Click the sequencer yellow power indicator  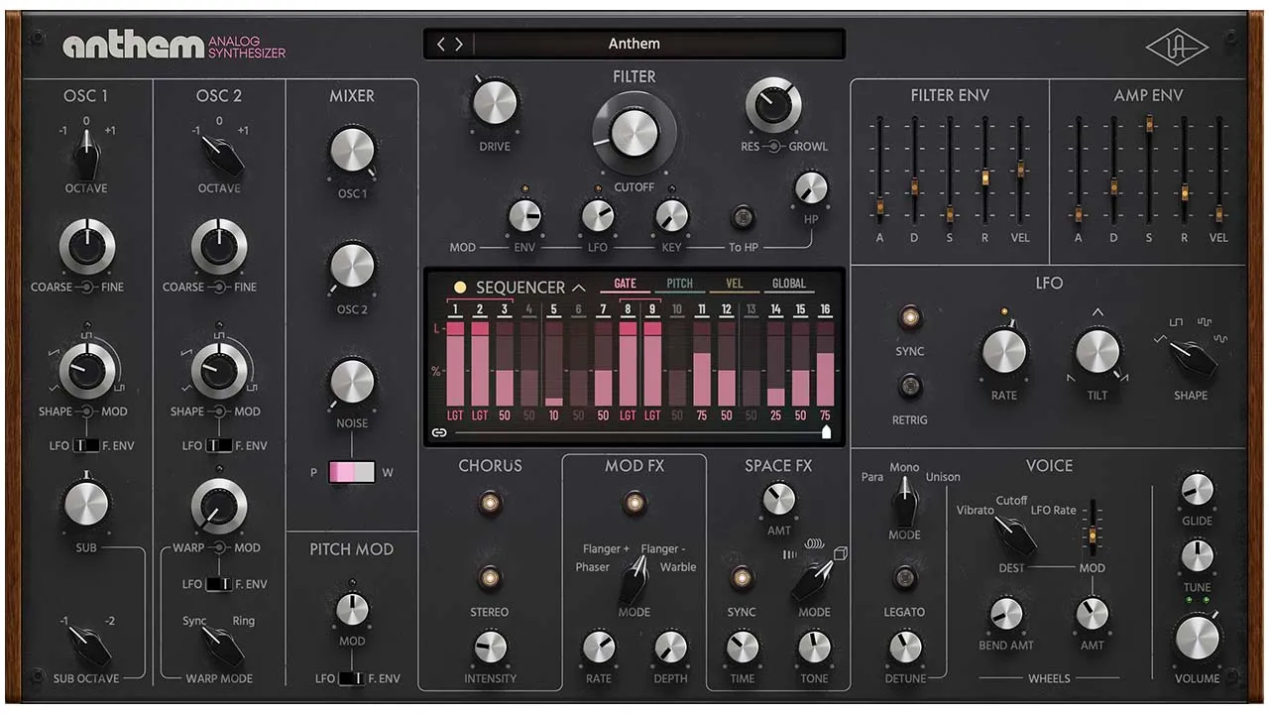[x=460, y=288]
